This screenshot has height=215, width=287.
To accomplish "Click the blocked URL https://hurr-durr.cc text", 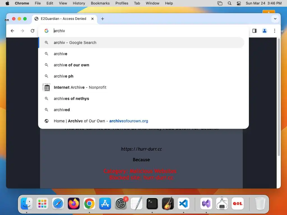I will [x=141, y=149].
